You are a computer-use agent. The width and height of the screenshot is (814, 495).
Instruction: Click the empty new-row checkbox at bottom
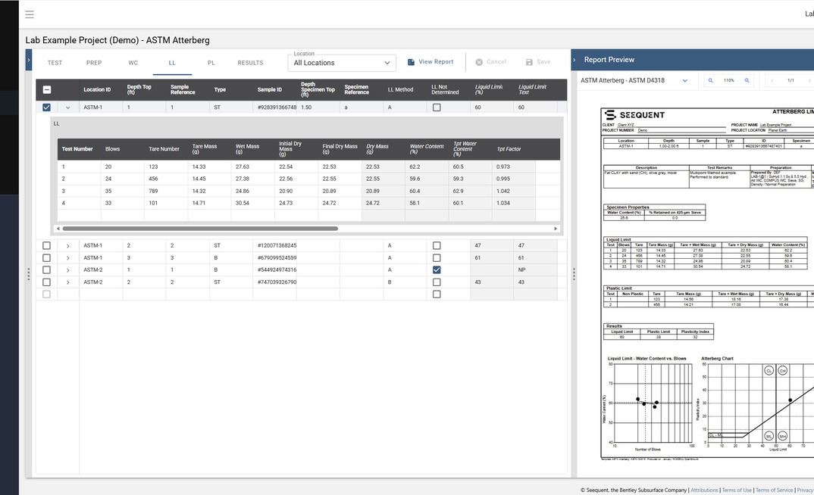point(47,294)
